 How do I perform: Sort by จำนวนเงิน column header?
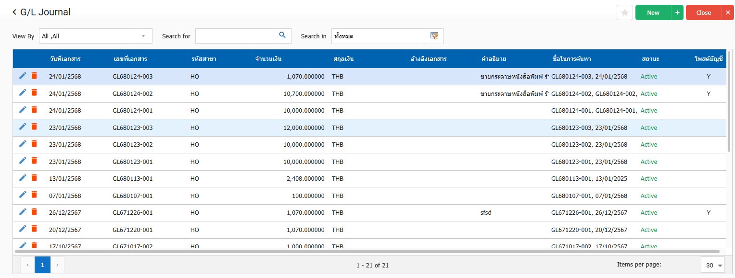coord(268,59)
